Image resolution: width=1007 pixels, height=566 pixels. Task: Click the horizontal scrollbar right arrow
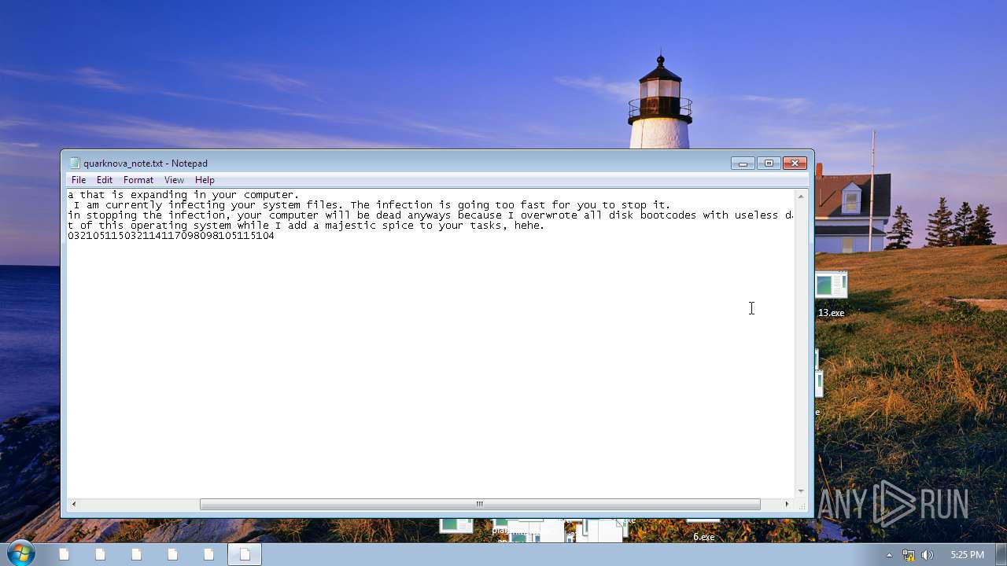[787, 504]
